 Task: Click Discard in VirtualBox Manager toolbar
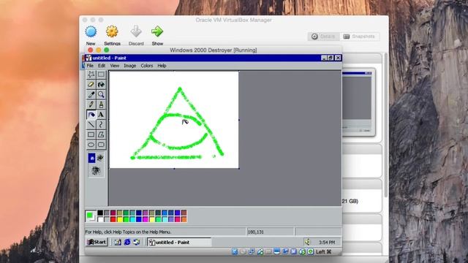136,36
